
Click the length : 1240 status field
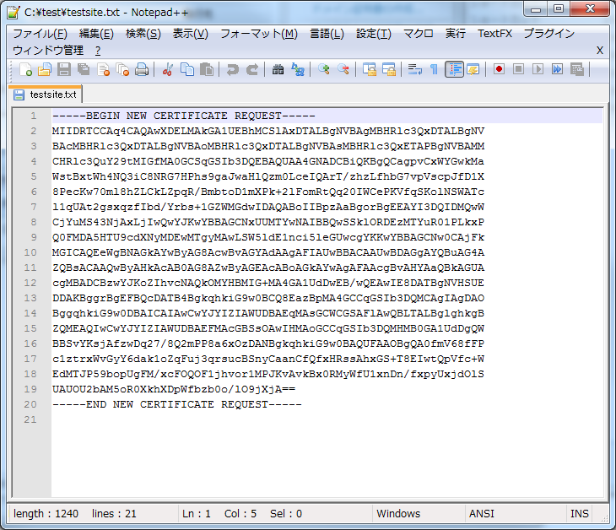[x=46, y=514]
